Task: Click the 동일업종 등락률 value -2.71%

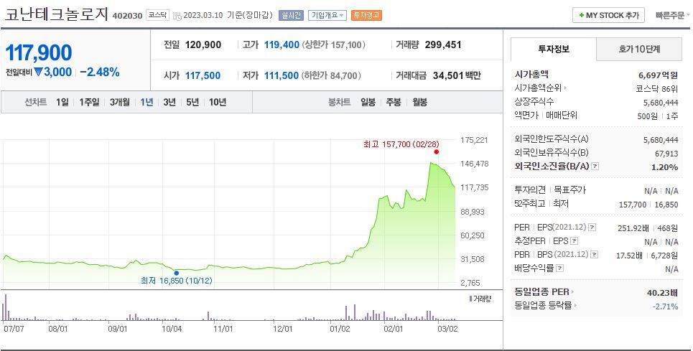Action: (x=665, y=306)
